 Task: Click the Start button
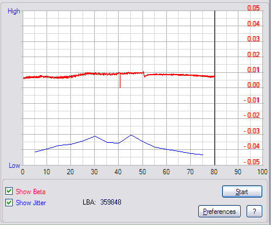pyautogui.click(x=242, y=192)
